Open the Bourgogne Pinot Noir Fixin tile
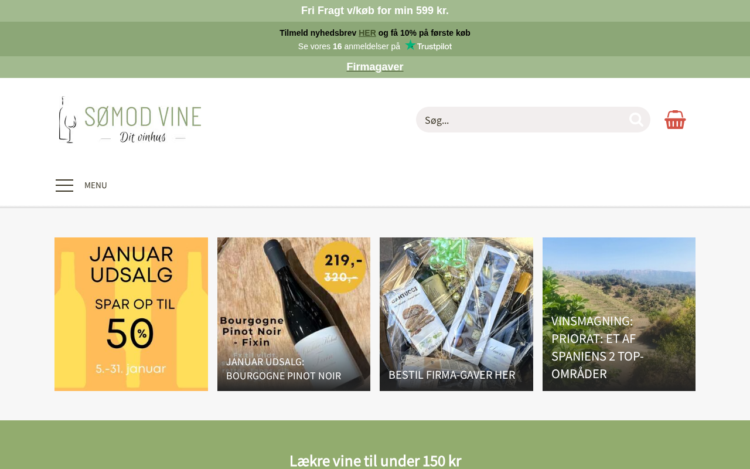The image size is (750, 469). coord(294,314)
